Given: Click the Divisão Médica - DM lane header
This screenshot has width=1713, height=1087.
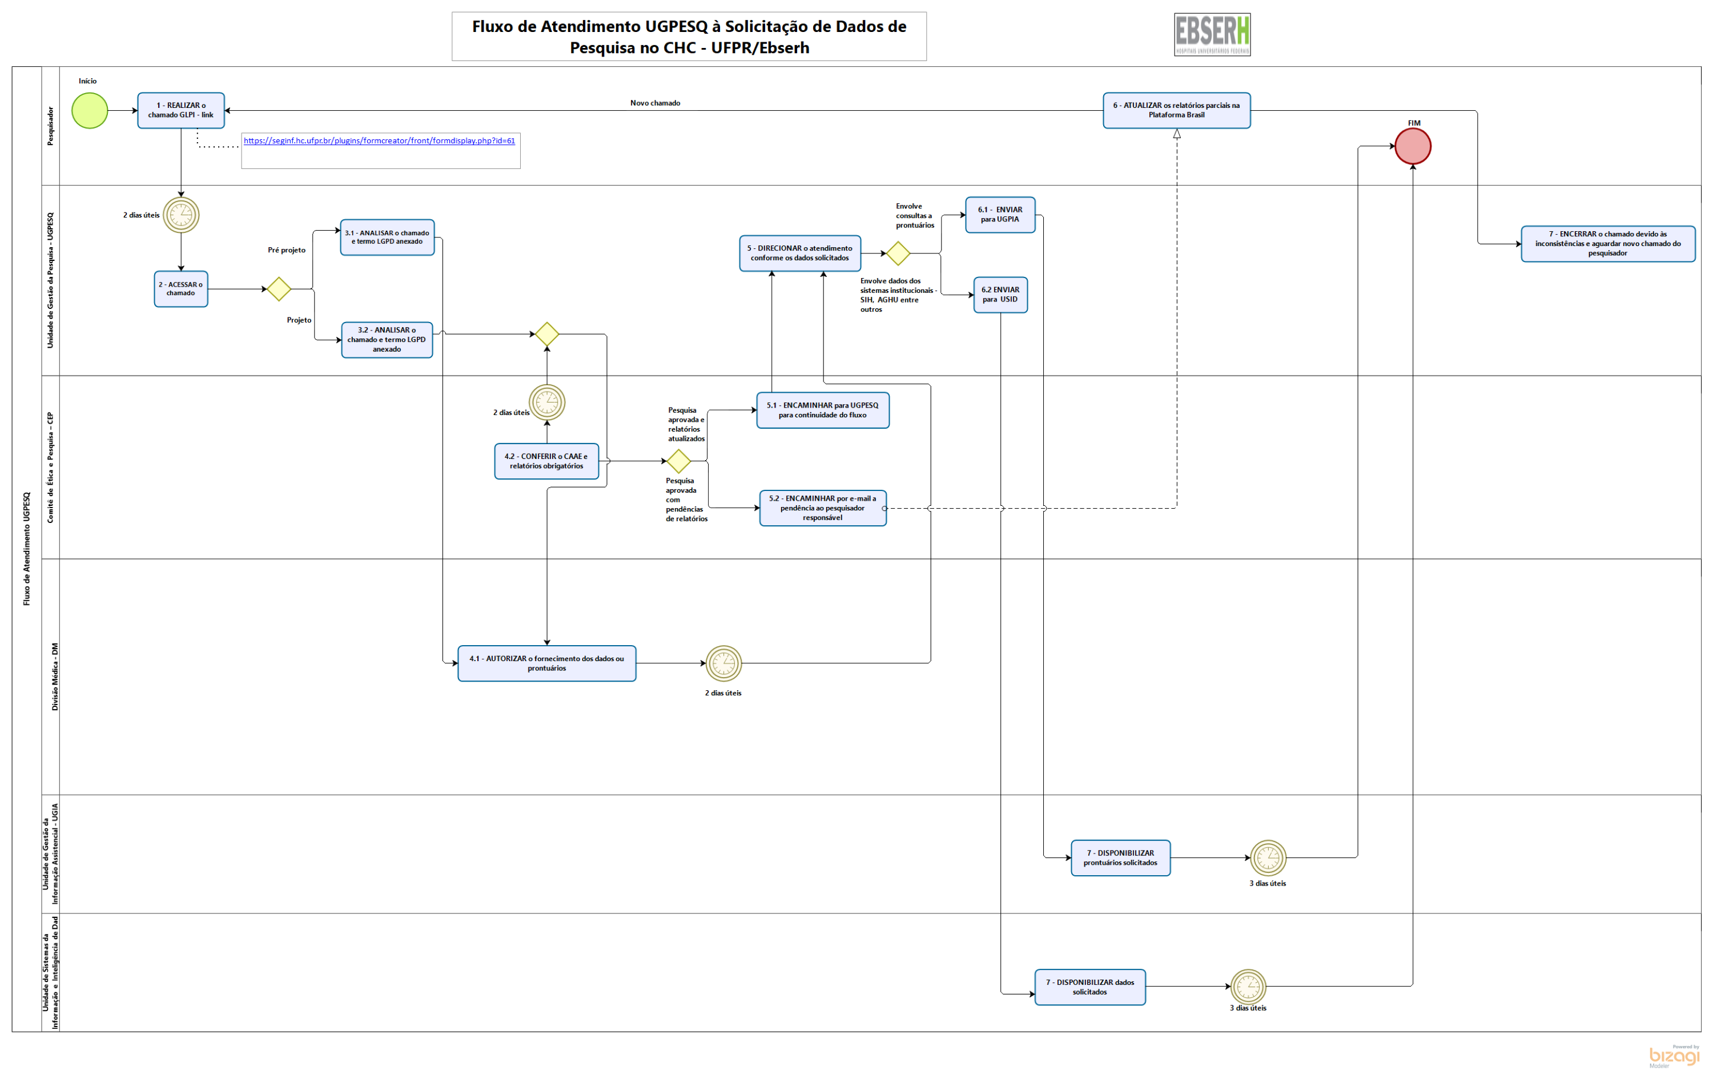Looking at the screenshot, I should click(x=55, y=677).
